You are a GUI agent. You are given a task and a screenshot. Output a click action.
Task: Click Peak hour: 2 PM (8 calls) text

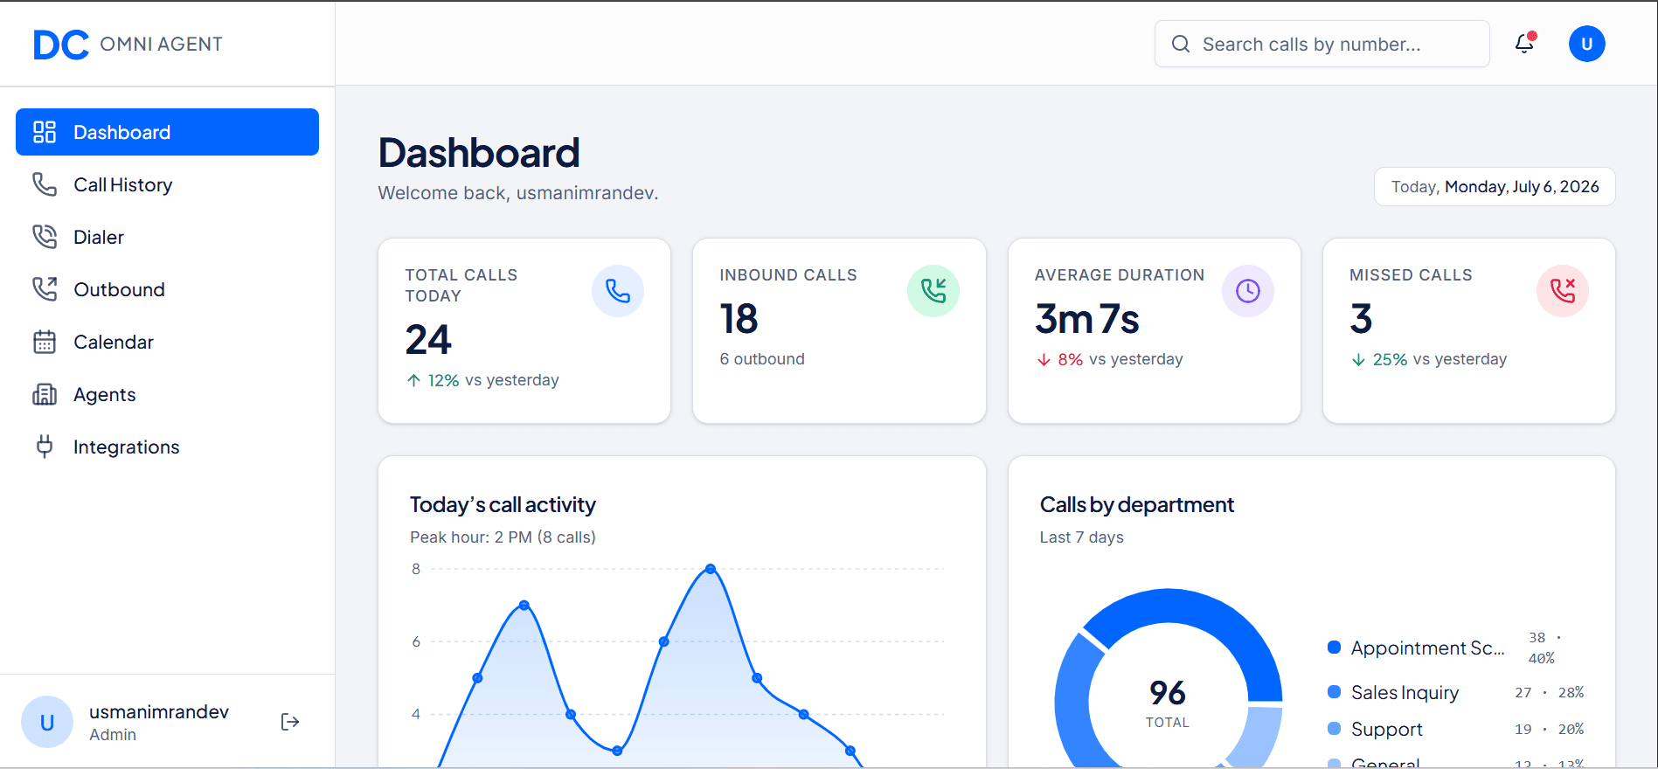pos(503,537)
